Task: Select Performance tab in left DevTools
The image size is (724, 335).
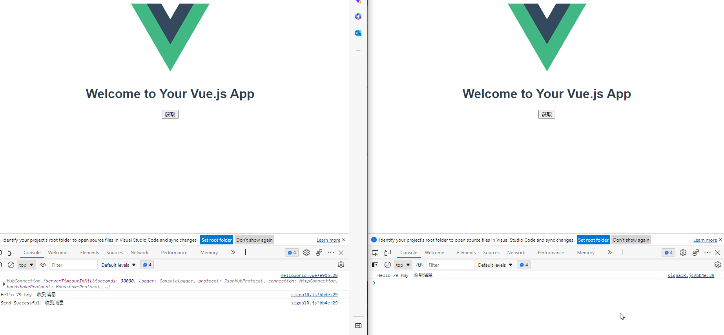Action: click(174, 253)
